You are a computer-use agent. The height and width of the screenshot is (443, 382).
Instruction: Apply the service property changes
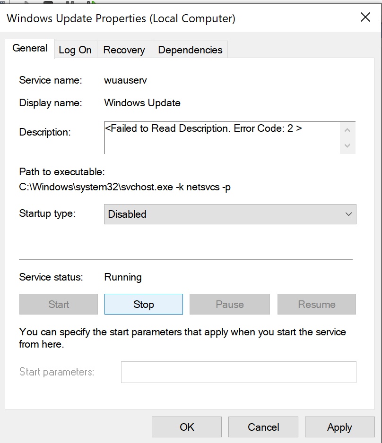pyautogui.click(x=339, y=427)
